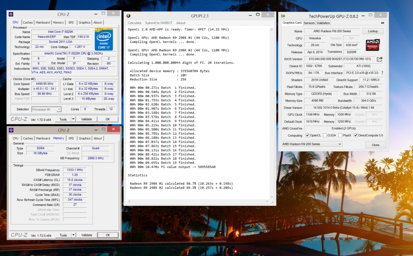Switch to Memory tab in top CPU-Z window
Screen dimensions: 413x256
(x=58, y=23)
